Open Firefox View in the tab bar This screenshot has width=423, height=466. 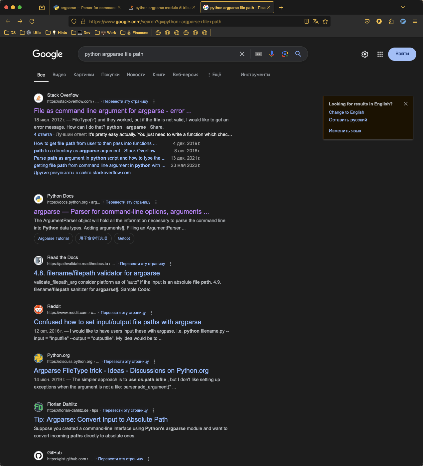(x=42, y=7)
